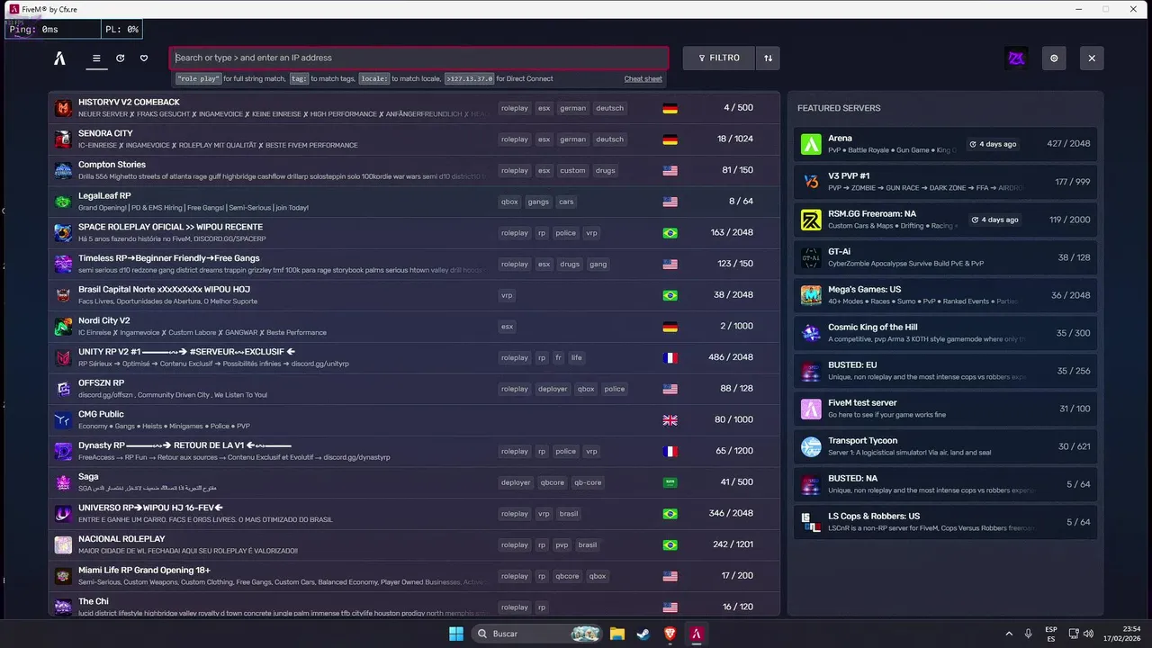Open the settings gear icon
Viewport: 1152px width, 648px height.
1054,58
